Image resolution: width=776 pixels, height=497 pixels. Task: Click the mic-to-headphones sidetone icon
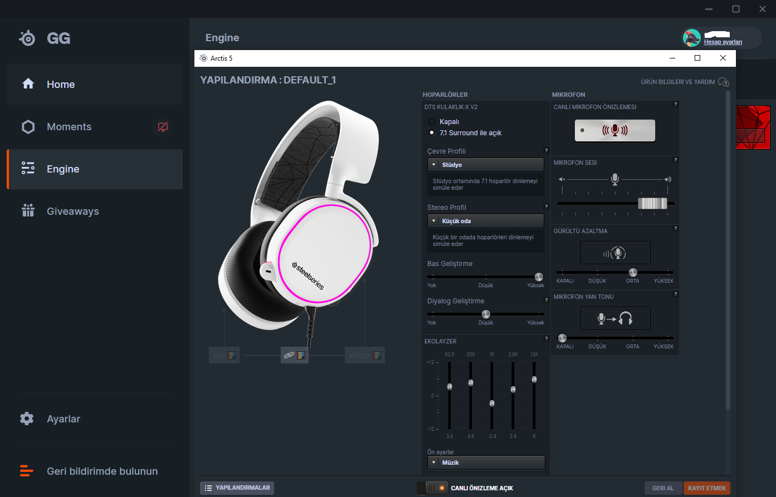point(615,318)
